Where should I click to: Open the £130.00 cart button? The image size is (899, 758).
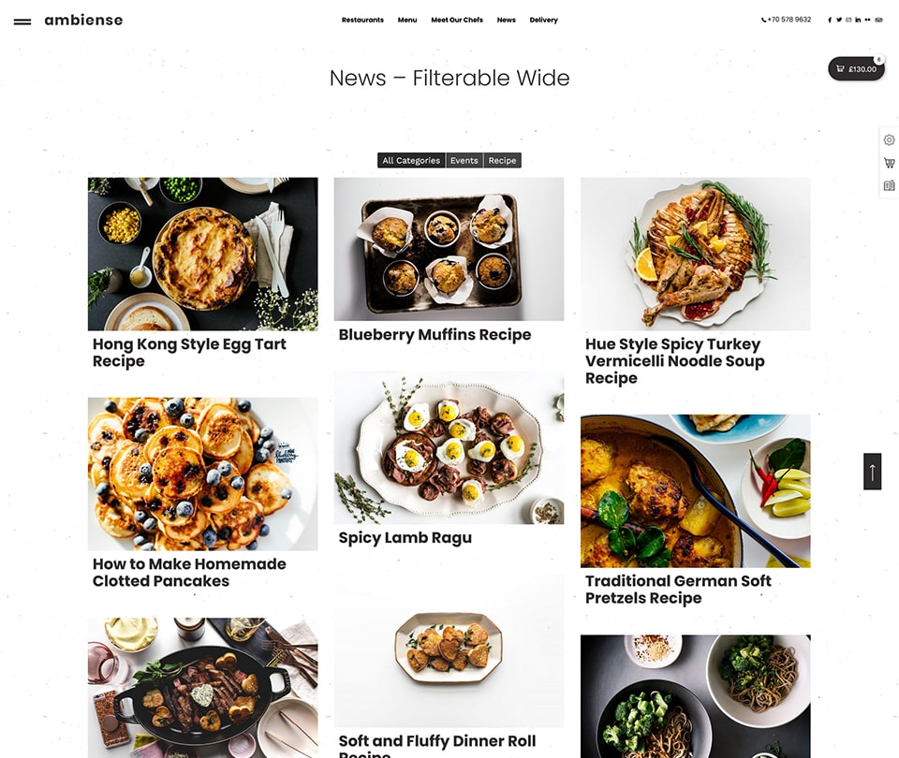click(856, 68)
